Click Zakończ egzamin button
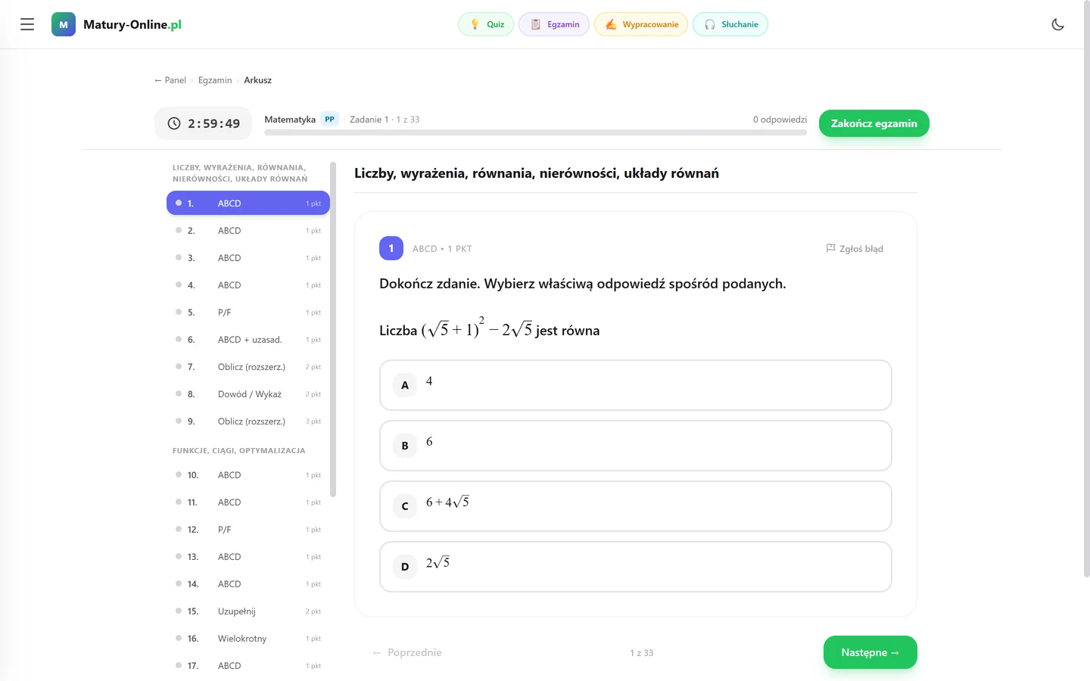This screenshot has height=681, width=1090. tap(874, 123)
